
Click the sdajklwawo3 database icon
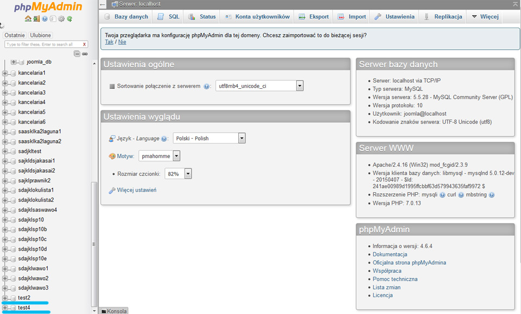coord(13,289)
